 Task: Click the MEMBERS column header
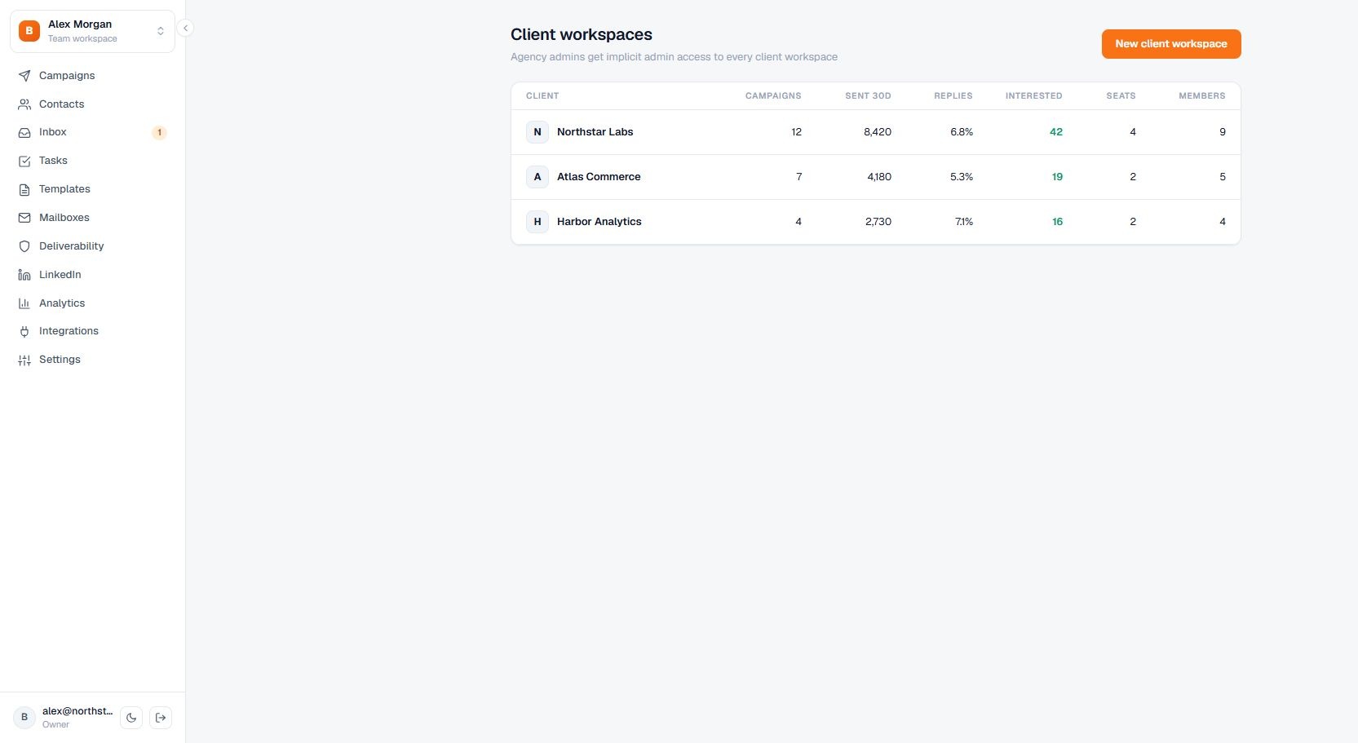1201,96
